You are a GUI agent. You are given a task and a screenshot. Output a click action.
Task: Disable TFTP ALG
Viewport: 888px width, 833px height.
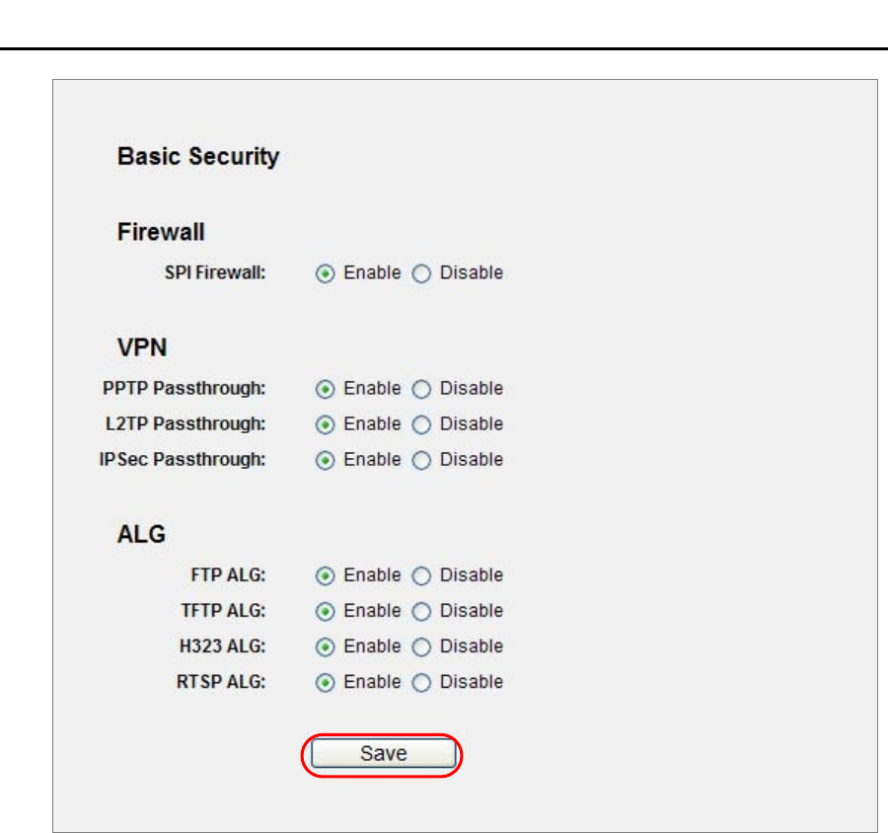click(421, 612)
